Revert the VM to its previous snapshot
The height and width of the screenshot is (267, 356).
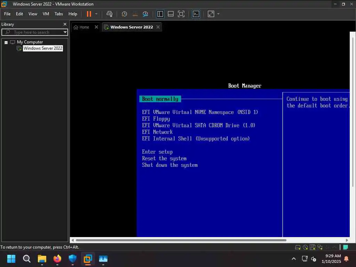tap(135, 14)
